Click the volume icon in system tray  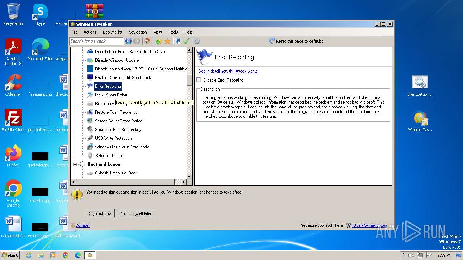pos(411,255)
